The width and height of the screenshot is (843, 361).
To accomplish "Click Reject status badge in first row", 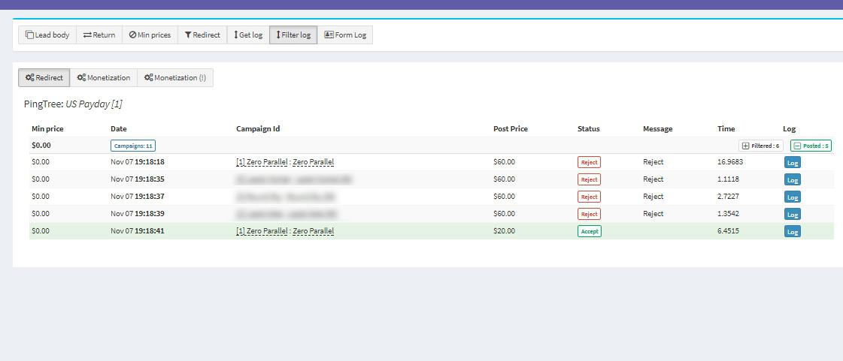I will click(x=589, y=162).
